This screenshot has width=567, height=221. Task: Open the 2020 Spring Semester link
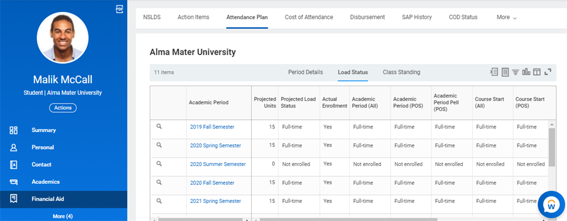(215, 146)
